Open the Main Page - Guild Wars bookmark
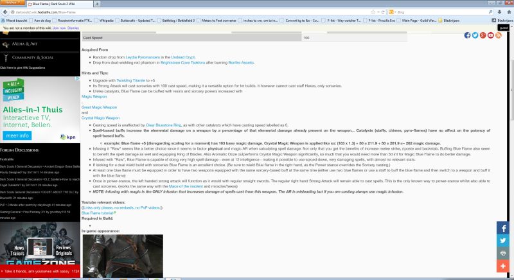The height and width of the screenshot is (280, 514). click(416, 21)
